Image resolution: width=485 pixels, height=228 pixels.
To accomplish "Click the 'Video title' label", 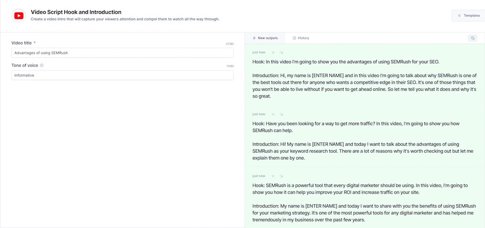I will point(22,43).
